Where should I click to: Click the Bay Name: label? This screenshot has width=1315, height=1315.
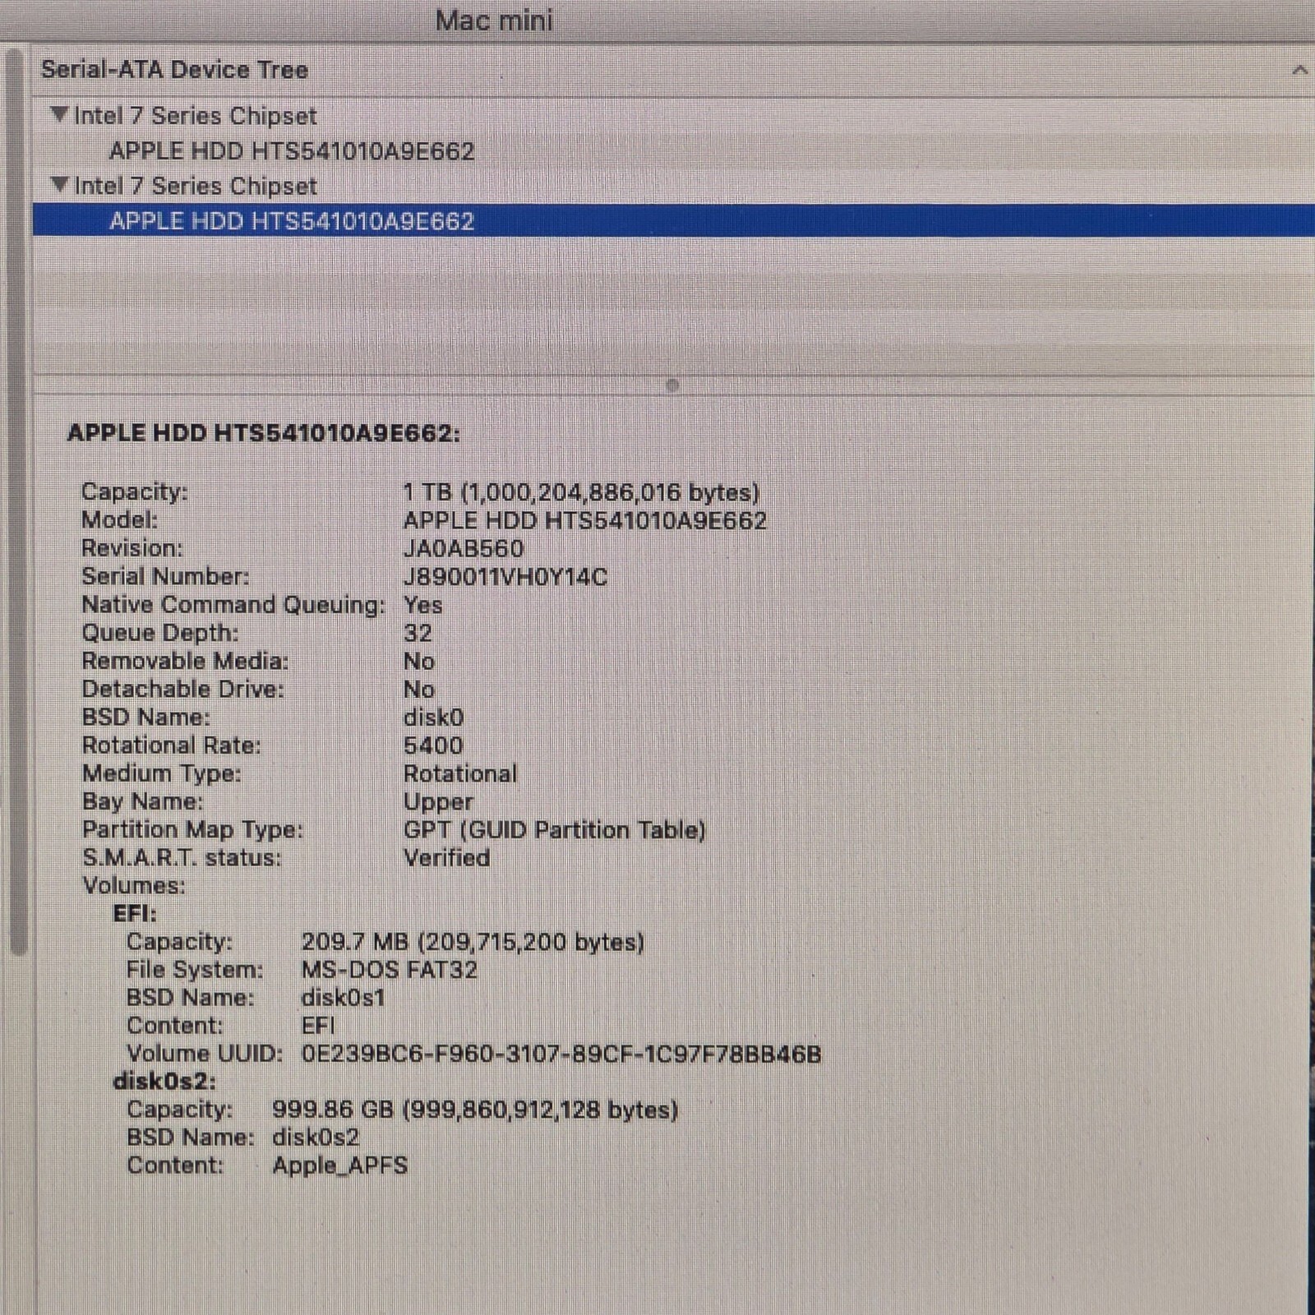tap(142, 801)
